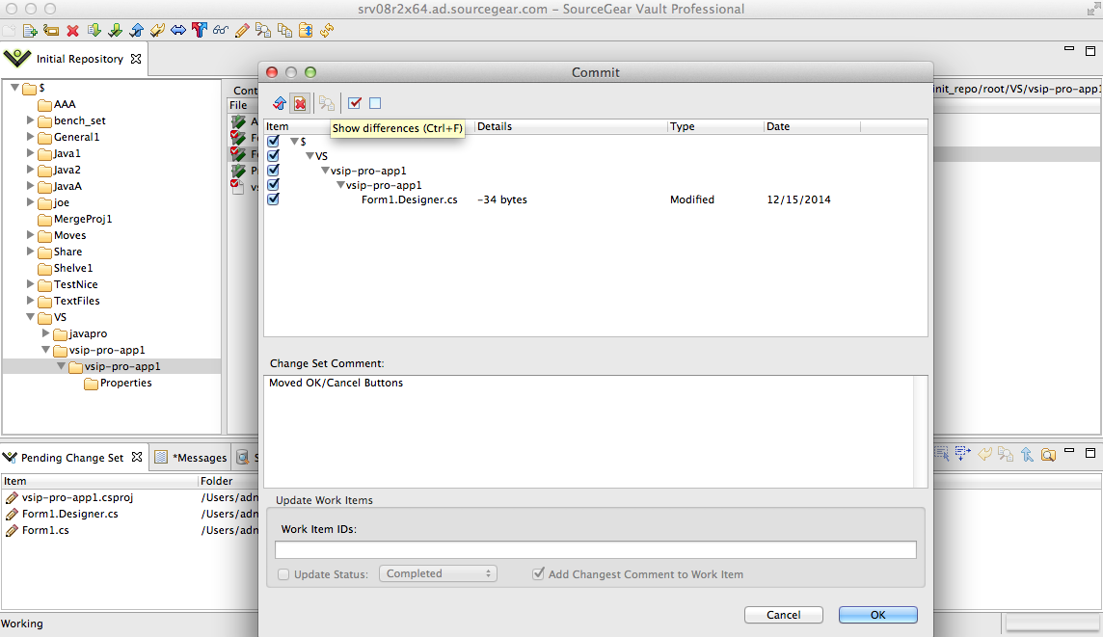Click the Check Out green arrow icon
The image size is (1103, 637).
pyautogui.click(x=115, y=30)
